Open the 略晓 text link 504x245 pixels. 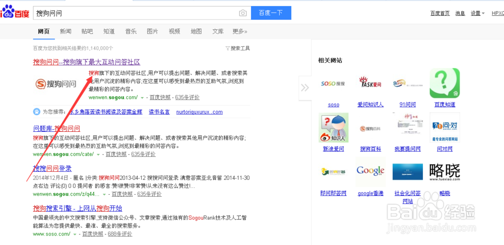(x=445, y=193)
